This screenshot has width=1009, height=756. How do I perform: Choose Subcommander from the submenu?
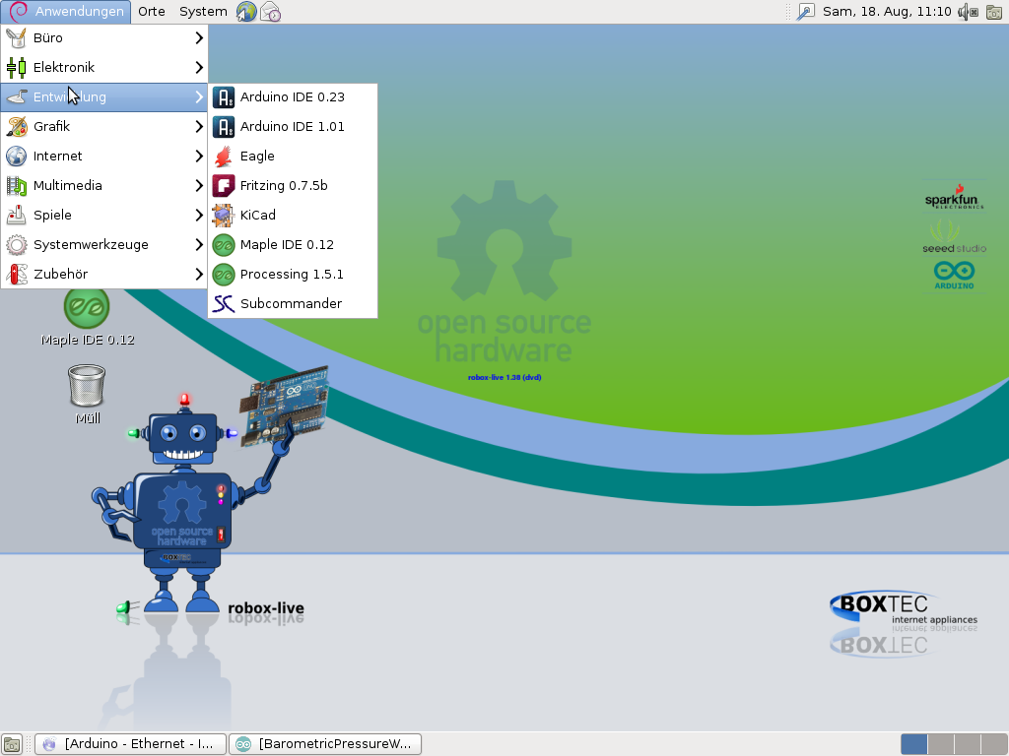(292, 304)
